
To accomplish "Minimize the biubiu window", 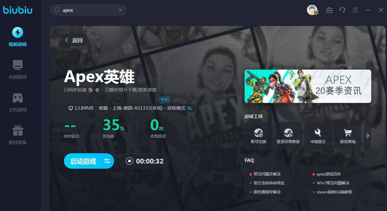I will 368,10.
